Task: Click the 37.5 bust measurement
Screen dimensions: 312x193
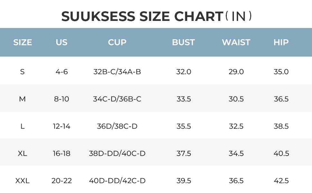Action: pos(184,154)
